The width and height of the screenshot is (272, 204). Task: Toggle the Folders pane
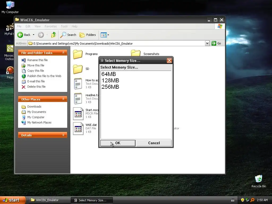coord(88,35)
